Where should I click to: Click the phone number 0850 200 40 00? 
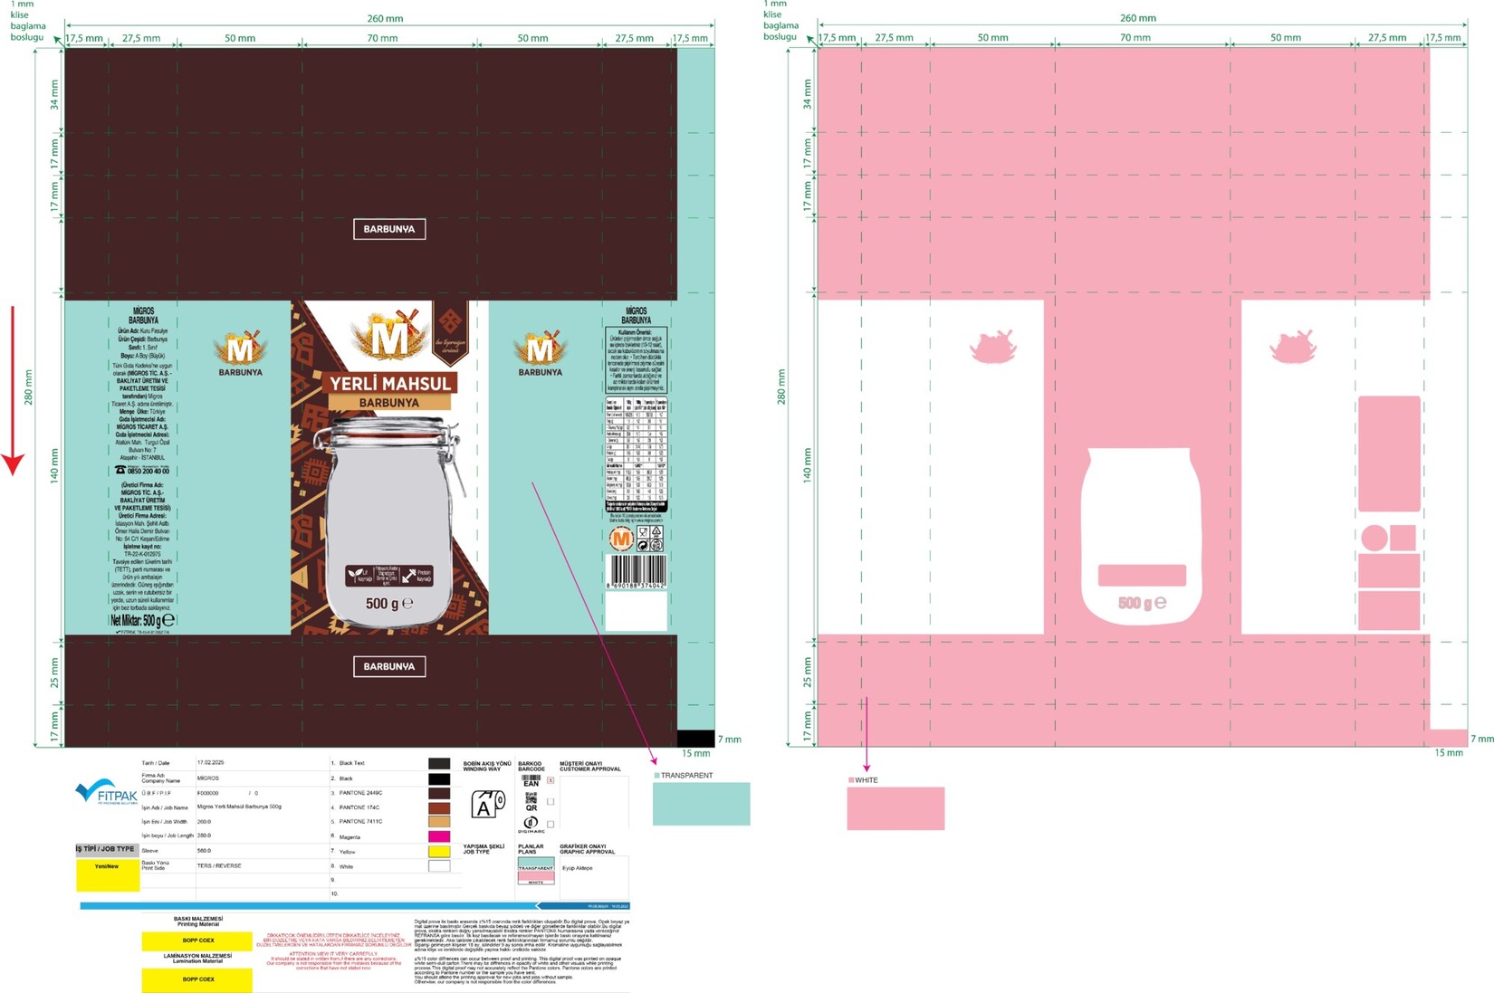coord(148,471)
